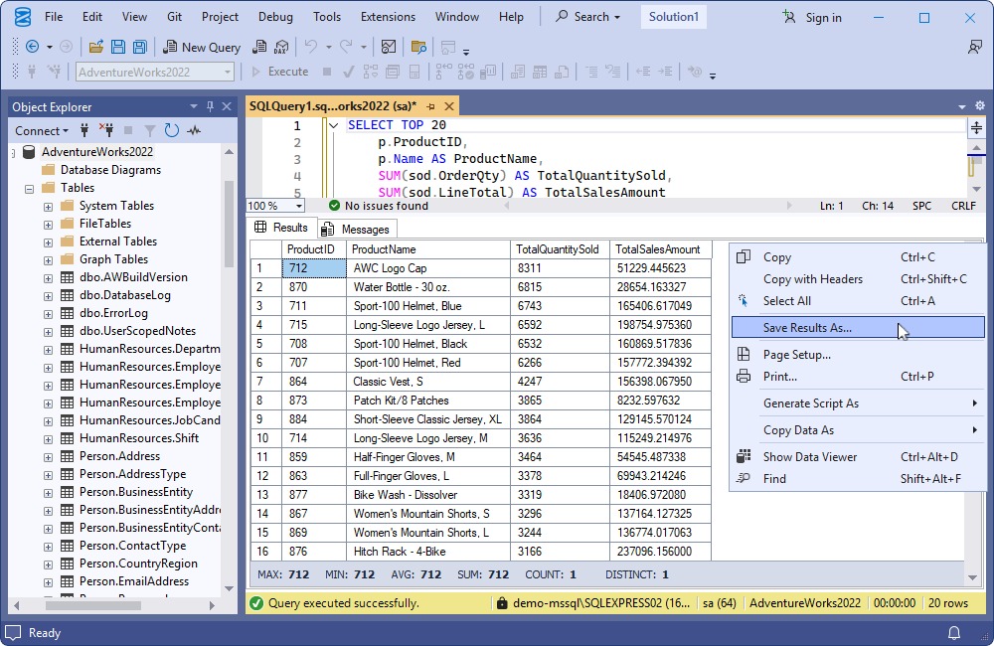Choose Copy from the context menu
The width and height of the screenshot is (994, 646).
pyautogui.click(x=858, y=257)
